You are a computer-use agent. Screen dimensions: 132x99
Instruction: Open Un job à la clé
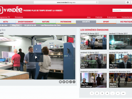tap(30, 25)
